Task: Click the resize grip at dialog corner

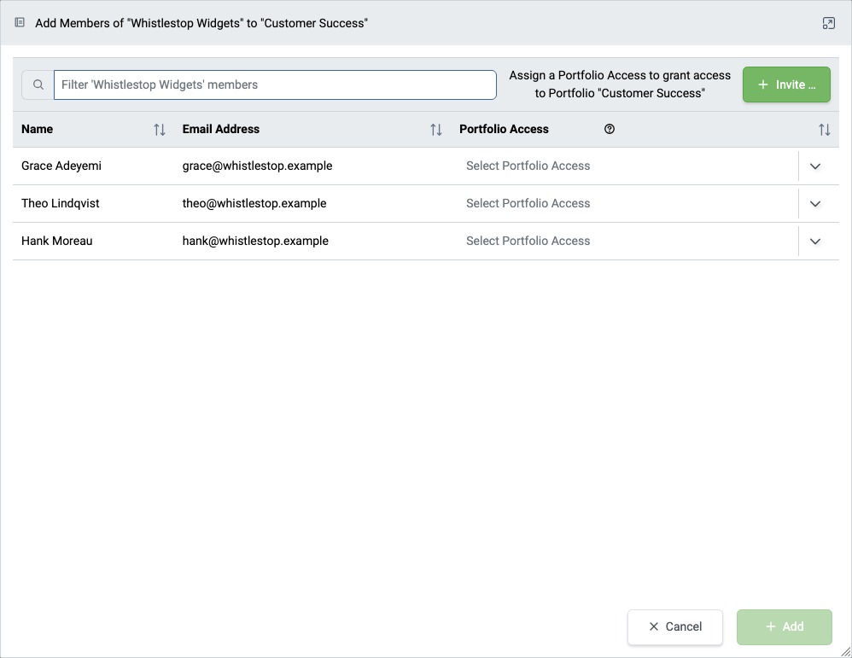Action: pos(845,651)
